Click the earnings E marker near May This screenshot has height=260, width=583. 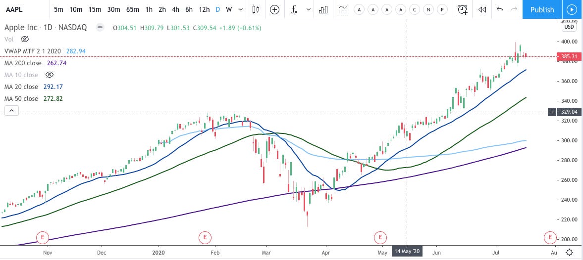click(380, 237)
